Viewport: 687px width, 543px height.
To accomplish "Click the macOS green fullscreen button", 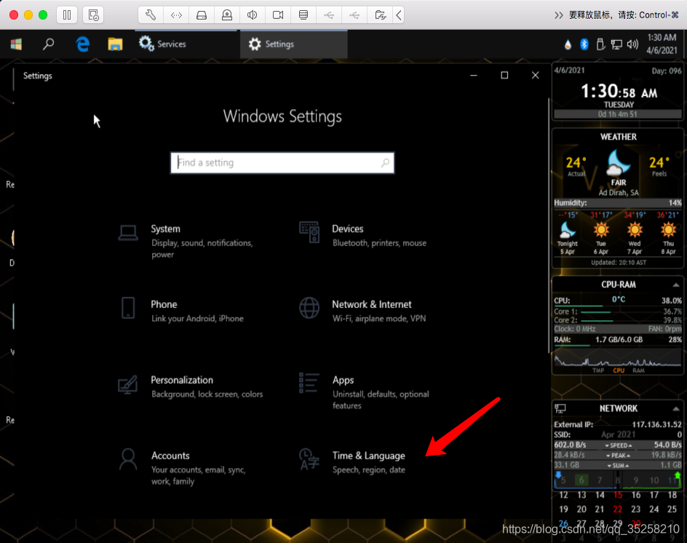I will coord(43,15).
